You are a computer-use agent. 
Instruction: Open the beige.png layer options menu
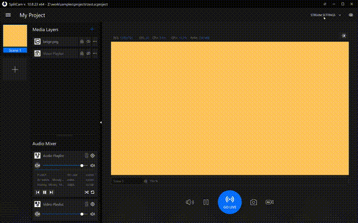click(x=95, y=42)
